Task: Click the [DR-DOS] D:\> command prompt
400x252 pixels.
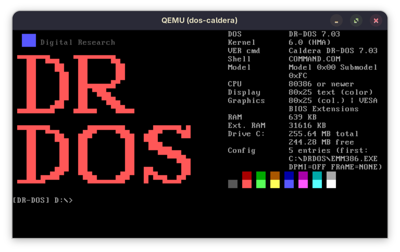Action: pyautogui.click(x=43, y=200)
